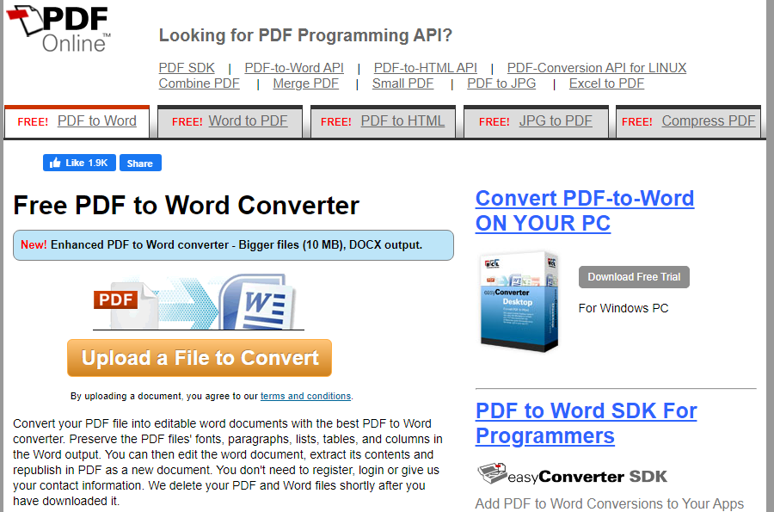This screenshot has width=774, height=512.
Task: Go to the Compress PDF tab
Action: 708,121
